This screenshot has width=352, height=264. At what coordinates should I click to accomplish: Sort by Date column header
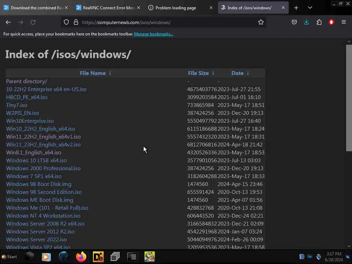coord(237,73)
